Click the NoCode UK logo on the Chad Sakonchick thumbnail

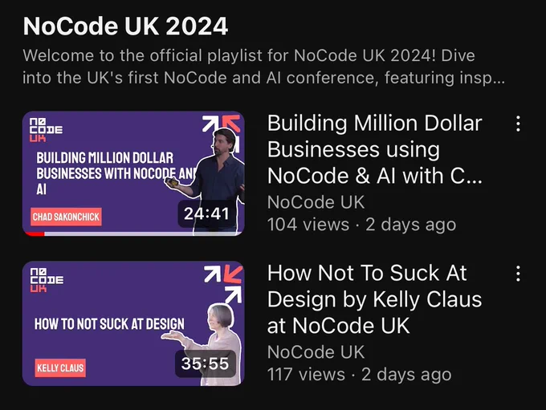coord(46,130)
